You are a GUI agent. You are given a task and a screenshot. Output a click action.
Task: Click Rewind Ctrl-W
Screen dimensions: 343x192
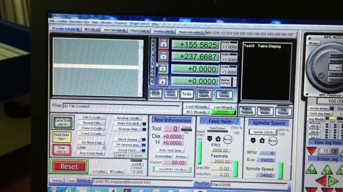pos(128,118)
